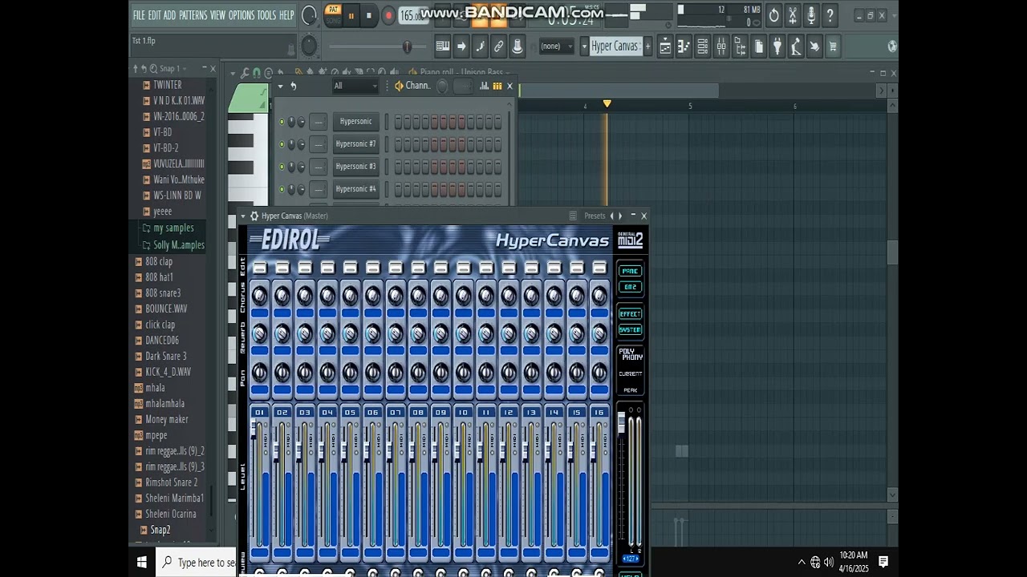The image size is (1027, 577).
Task: Toggle first step of Hypersonic #7 channel
Action: [397, 144]
